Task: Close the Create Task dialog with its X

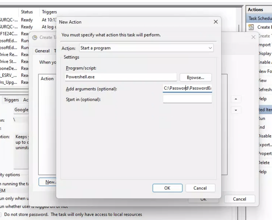Action: click(253, 37)
